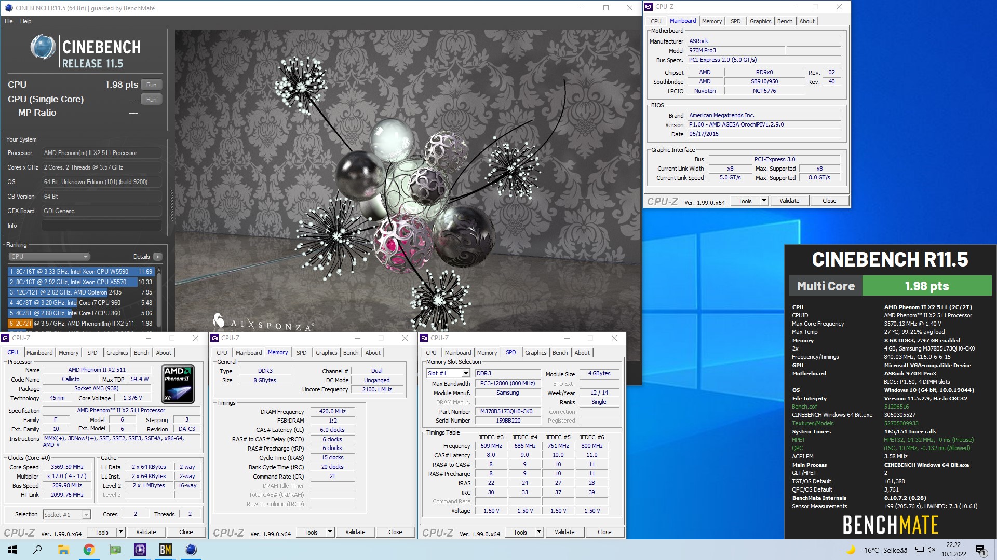The width and height of the screenshot is (997, 560).
Task: Click Validate in the CPU tab window
Action: [x=146, y=532]
